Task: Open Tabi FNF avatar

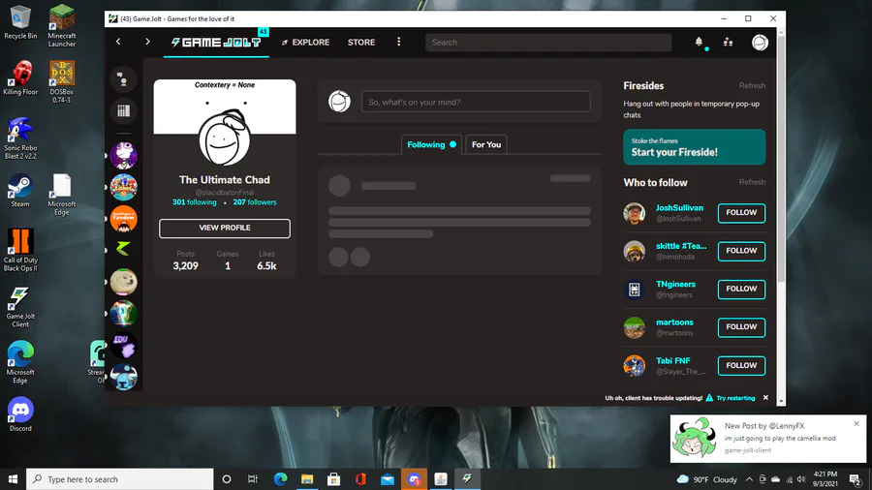Action: pyautogui.click(x=634, y=365)
